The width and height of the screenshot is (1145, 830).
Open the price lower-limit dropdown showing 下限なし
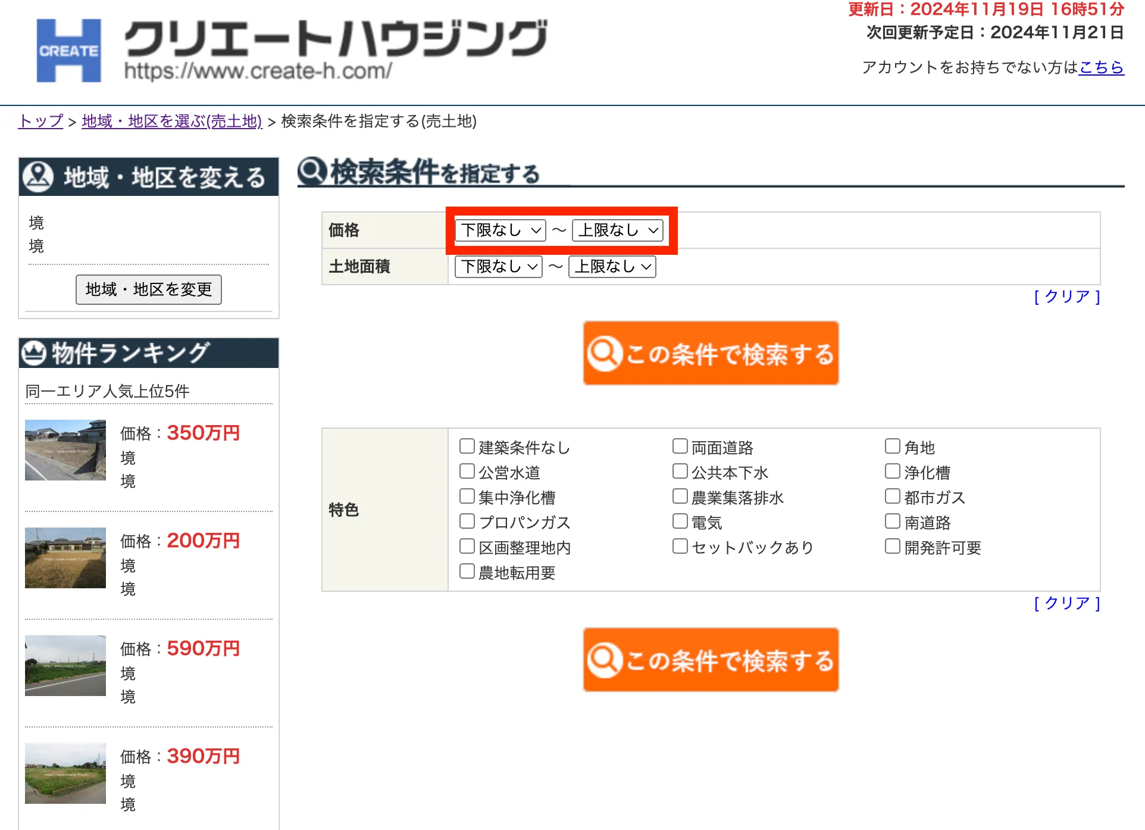500,230
